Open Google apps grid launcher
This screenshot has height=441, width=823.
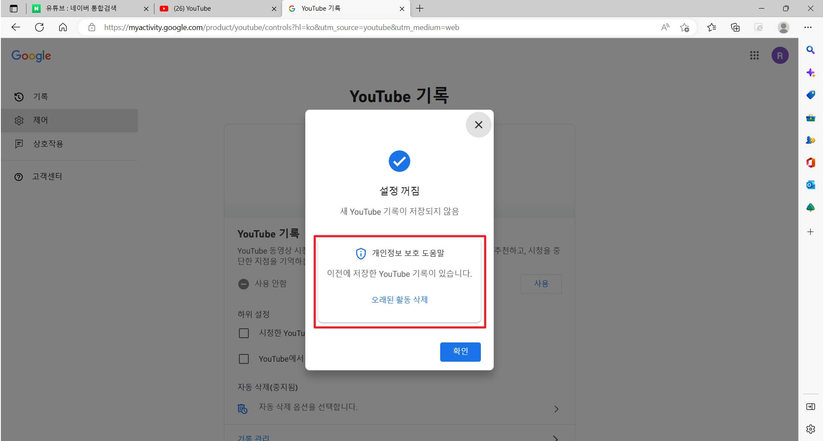click(x=754, y=55)
